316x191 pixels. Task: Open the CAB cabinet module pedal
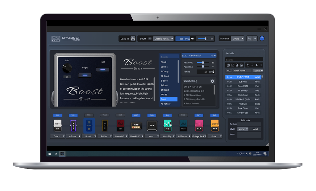[x=152, y=125]
